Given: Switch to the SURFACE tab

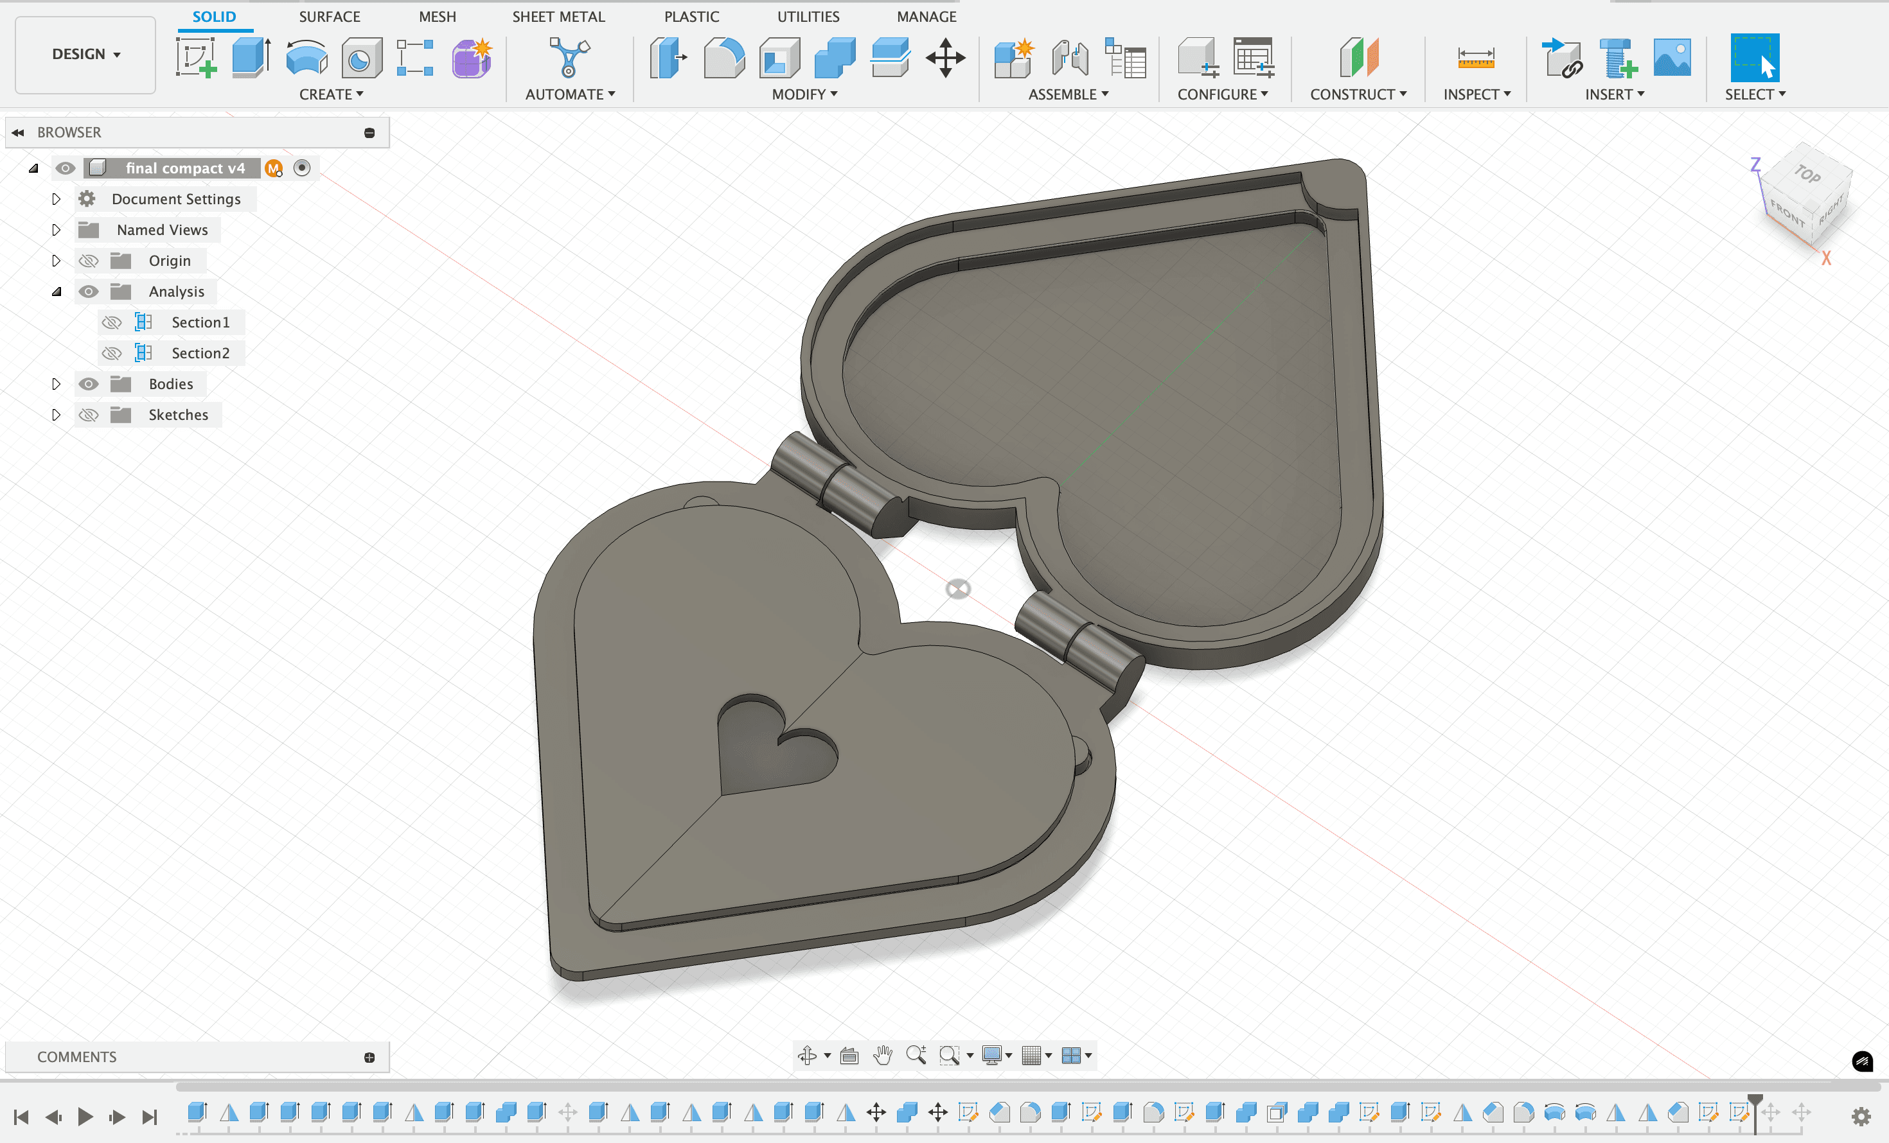Looking at the screenshot, I should (x=329, y=16).
